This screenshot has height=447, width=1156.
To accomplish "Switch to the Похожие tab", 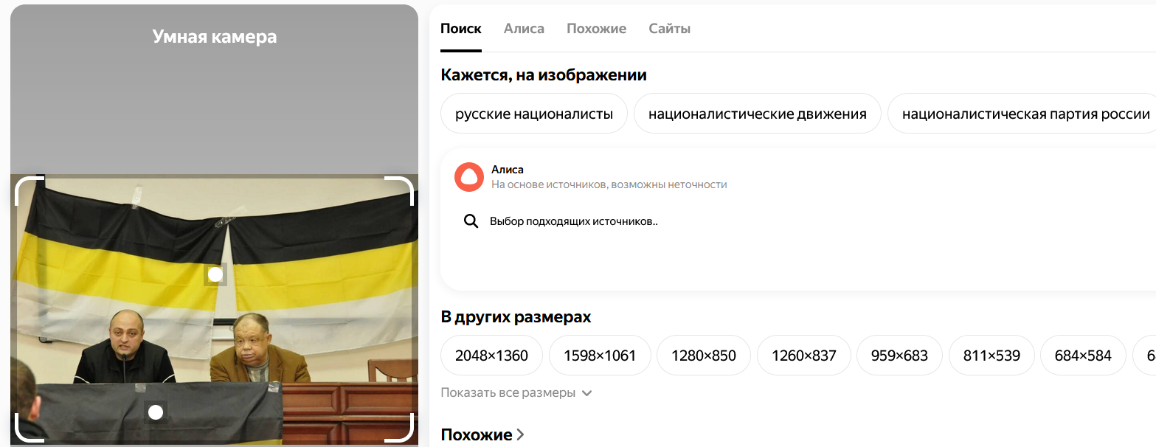I will click(x=596, y=29).
